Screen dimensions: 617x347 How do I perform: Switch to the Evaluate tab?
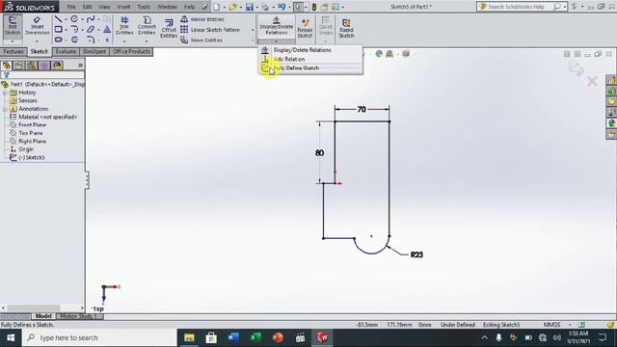pos(66,51)
